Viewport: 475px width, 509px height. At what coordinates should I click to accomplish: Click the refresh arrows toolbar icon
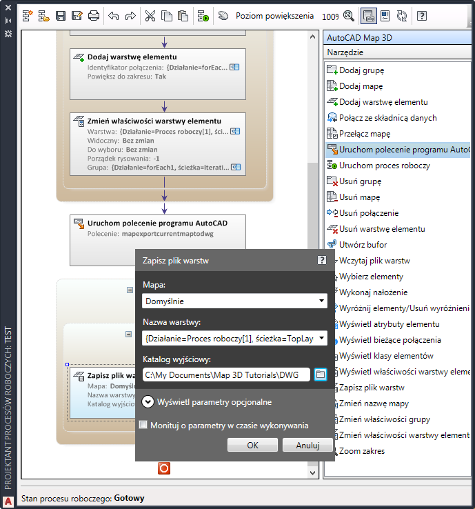tap(402, 16)
